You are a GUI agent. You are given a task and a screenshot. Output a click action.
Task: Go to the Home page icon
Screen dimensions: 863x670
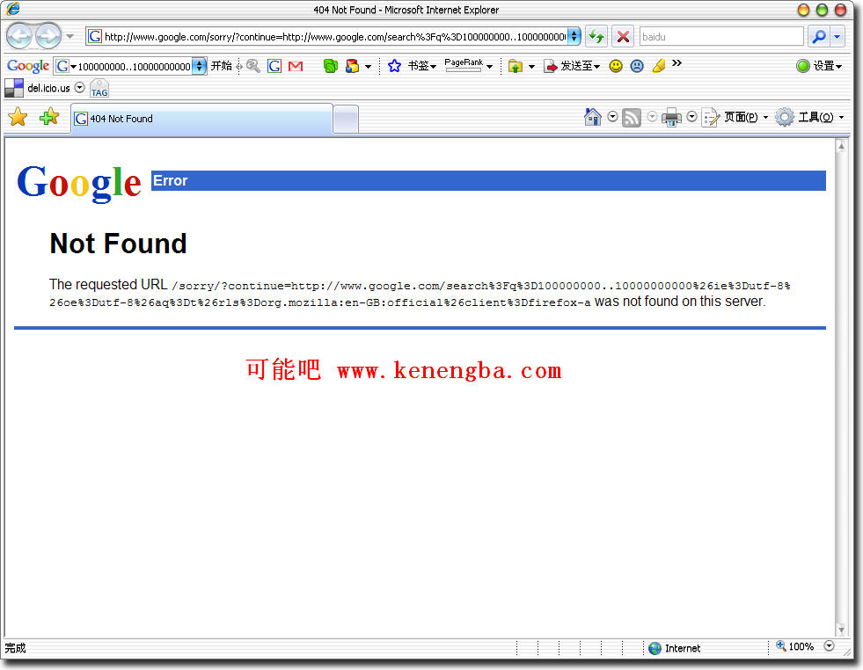click(593, 117)
